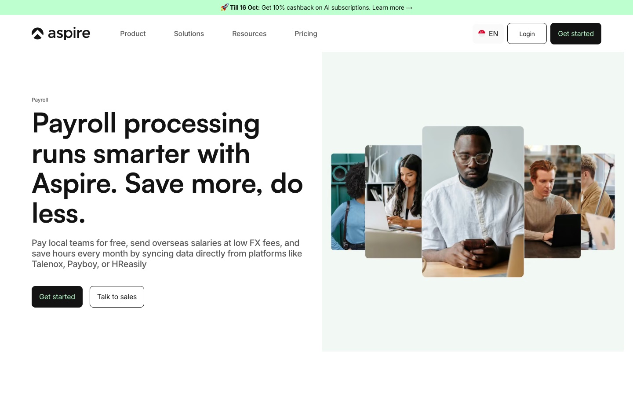
Task: Click the Get started button below the headline
Action: pyautogui.click(x=57, y=297)
